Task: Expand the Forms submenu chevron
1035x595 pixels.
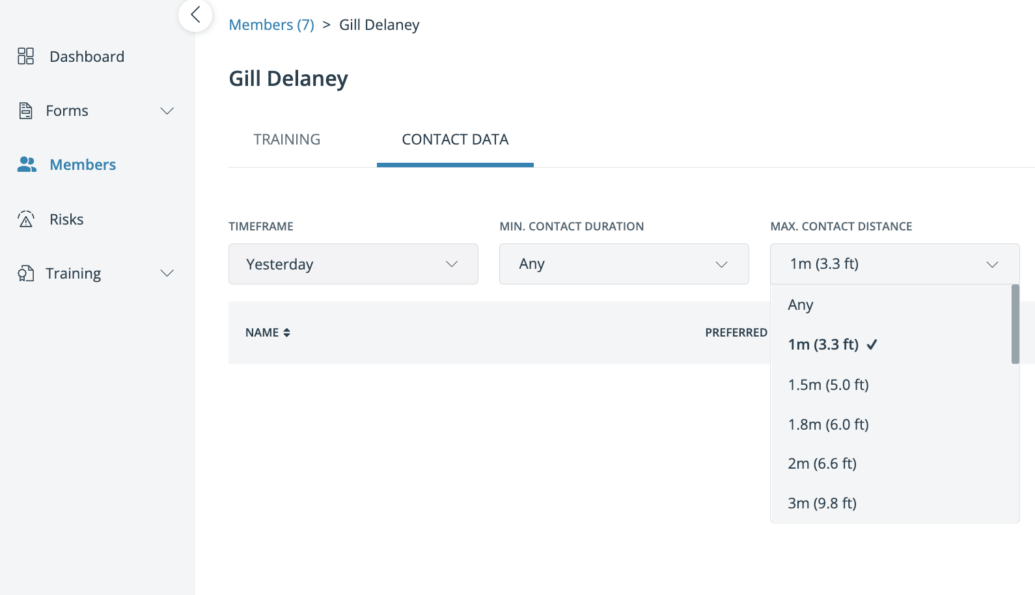Action: pos(167,111)
